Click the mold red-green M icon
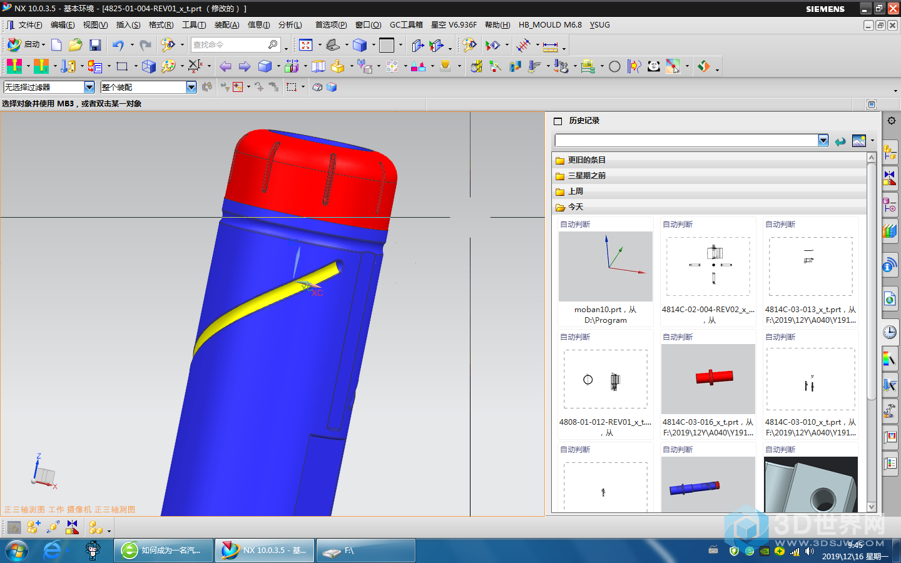The width and height of the screenshot is (901, 563). click(14, 66)
